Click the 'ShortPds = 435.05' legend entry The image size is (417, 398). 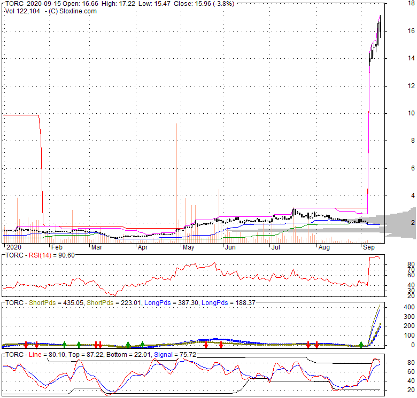click(56, 303)
